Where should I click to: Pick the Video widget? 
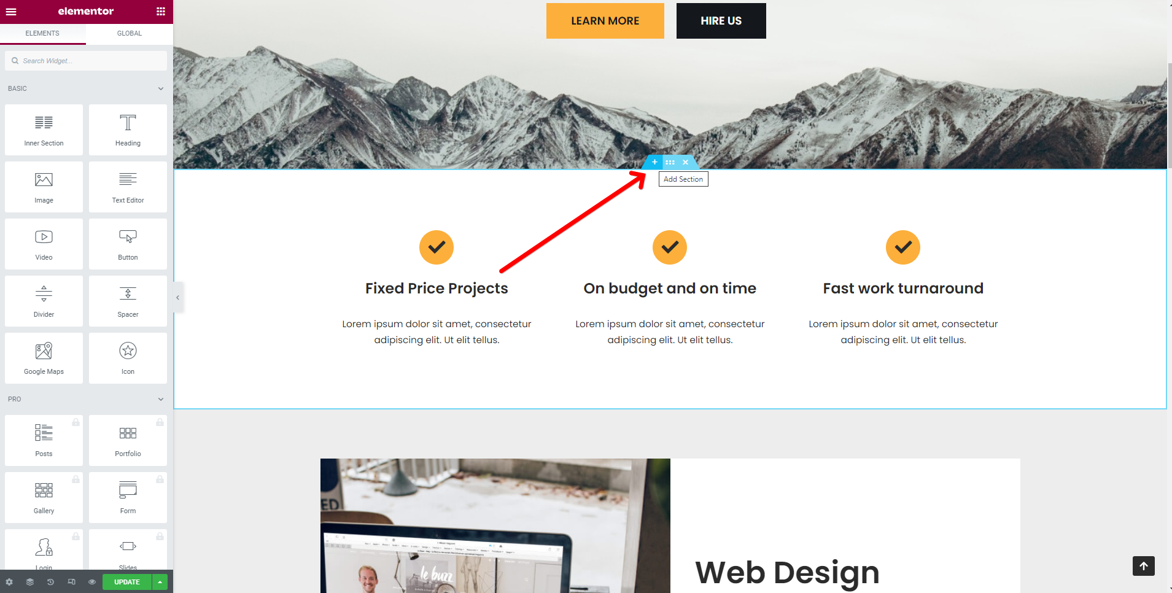44,244
